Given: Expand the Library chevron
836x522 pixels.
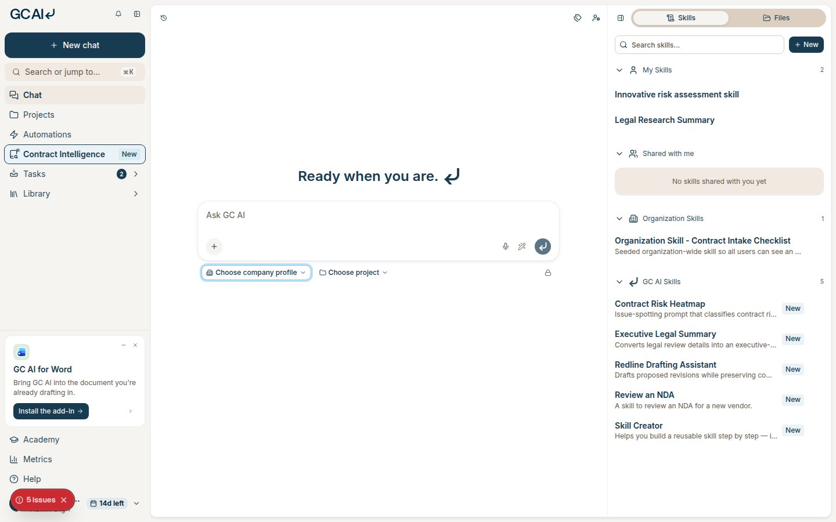Looking at the screenshot, I should (x=136, y=194).
